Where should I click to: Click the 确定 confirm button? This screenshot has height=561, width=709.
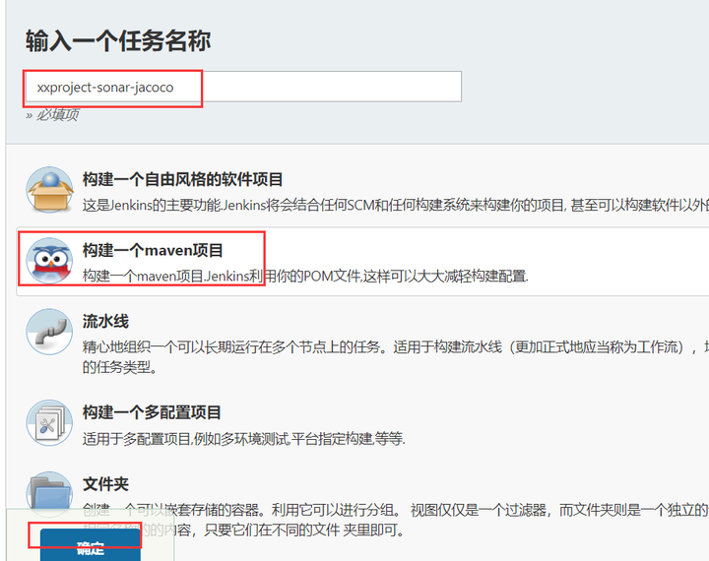pyautogui.click(x=91, y=545)
